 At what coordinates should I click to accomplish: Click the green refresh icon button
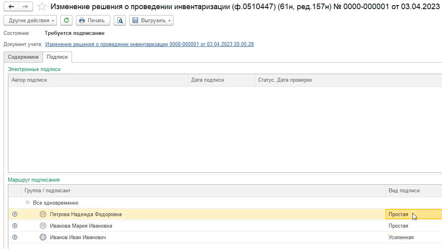[66, 20]
